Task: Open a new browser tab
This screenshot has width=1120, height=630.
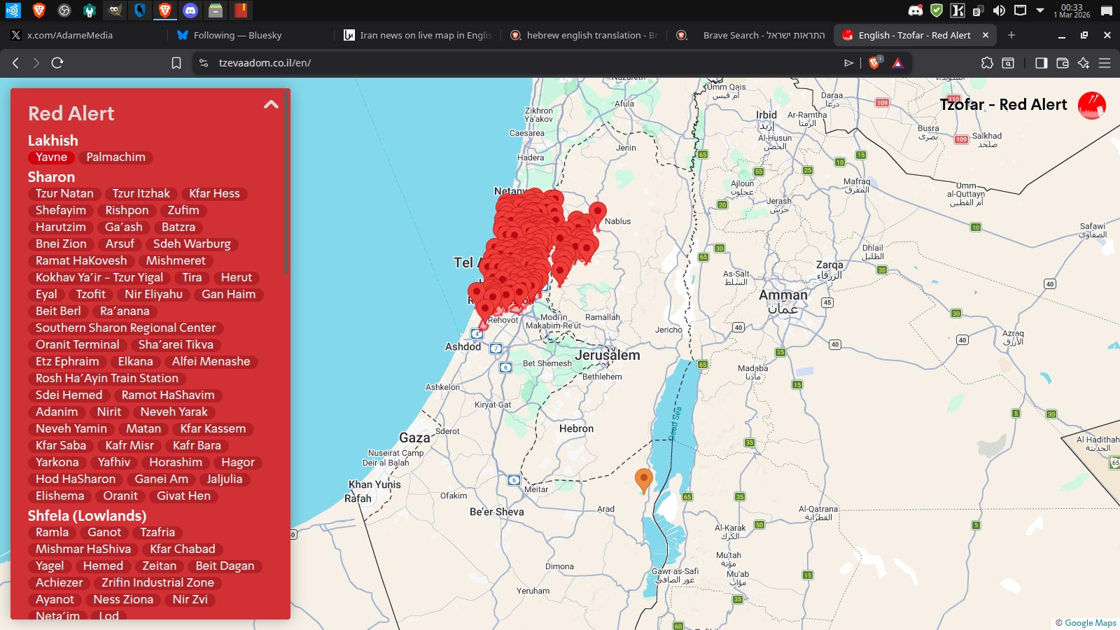Action: point(1011,35)
